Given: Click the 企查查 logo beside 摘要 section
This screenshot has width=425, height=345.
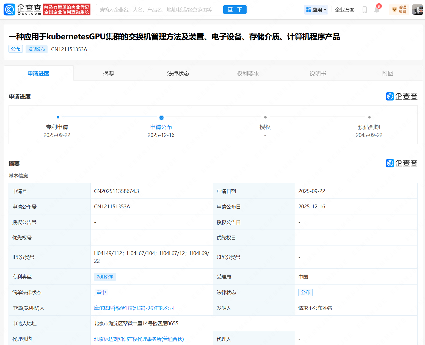Looking at the screenshot, I should [402, 163].
